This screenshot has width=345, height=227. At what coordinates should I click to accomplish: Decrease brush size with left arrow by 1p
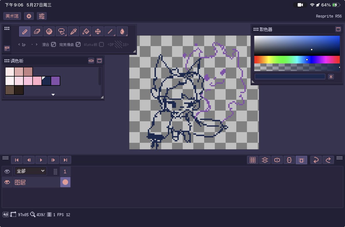19,45
